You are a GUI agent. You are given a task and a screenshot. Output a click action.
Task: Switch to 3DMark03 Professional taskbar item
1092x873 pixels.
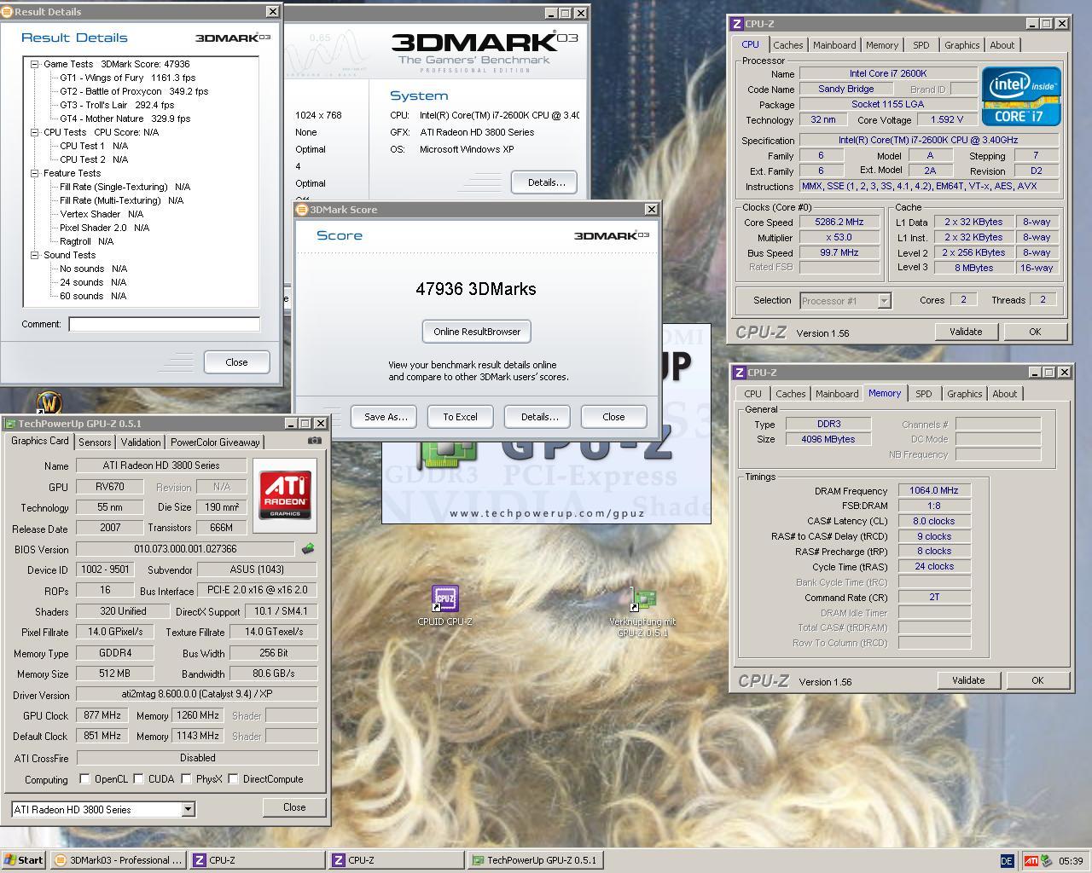(117, 860)
